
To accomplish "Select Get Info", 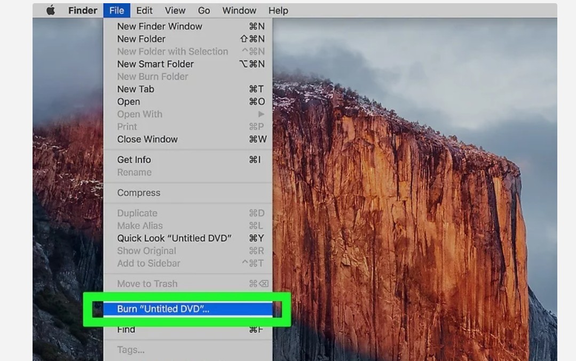I will tap(188, 160).
